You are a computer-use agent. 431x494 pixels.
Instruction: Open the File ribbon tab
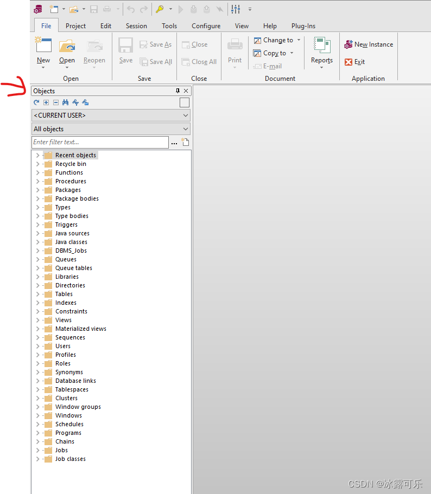pos(46,26)
